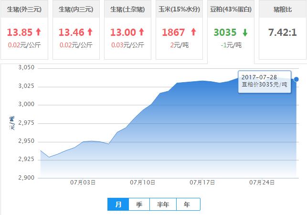This screenshot has width=307, height=215.
Task: Select the 玉米(15%水分) tab
Action: (x=179, y=30)
